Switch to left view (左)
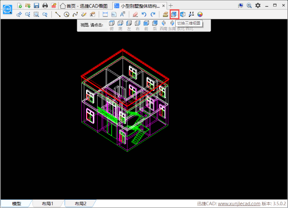288x208 pixels. coord(129,25)
